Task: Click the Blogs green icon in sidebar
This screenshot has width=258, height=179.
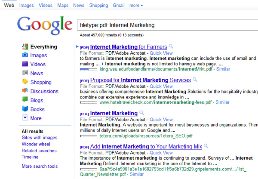Action: (x=25, y=100)
